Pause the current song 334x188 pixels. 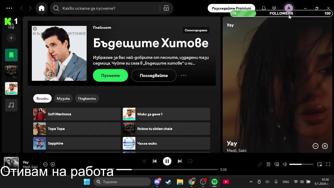(x=167, y=161)
